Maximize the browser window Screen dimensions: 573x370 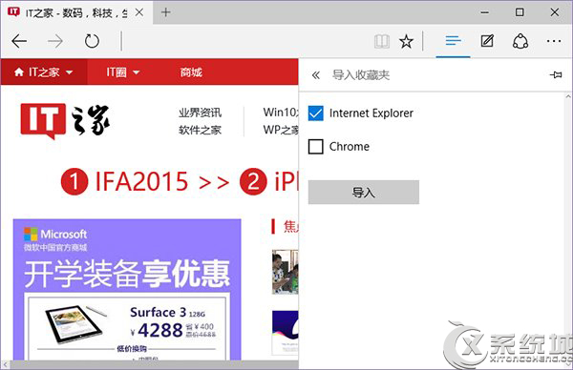[520, 12]
